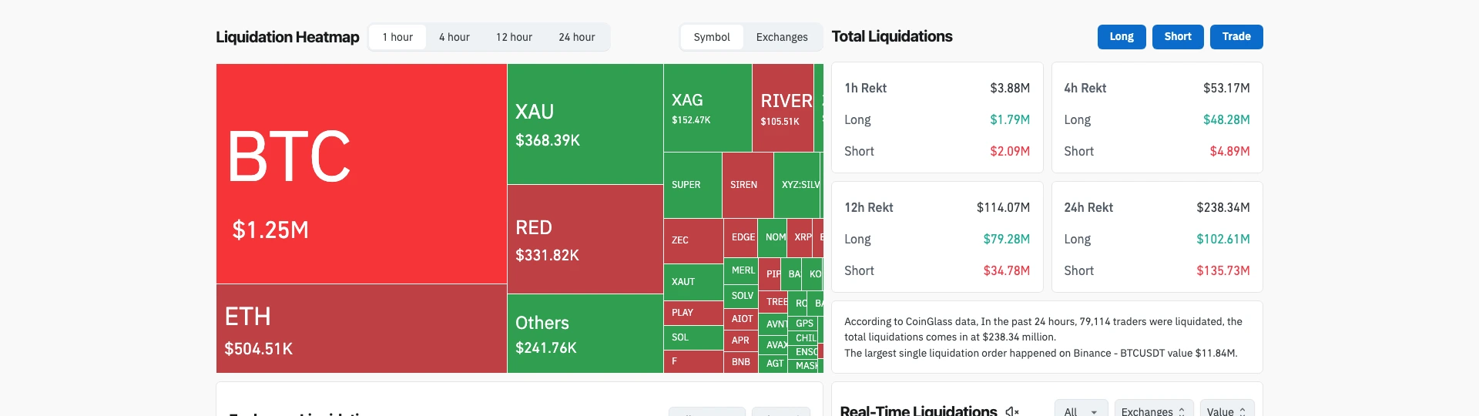This screenshot has width=1479, height=416.
Task: Click the XAG heatmap tile
Action: point(707,108)
